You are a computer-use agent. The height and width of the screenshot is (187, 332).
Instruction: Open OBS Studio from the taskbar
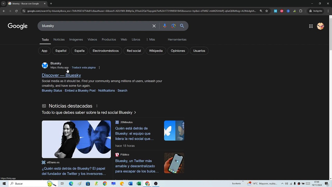pos(156,184)
